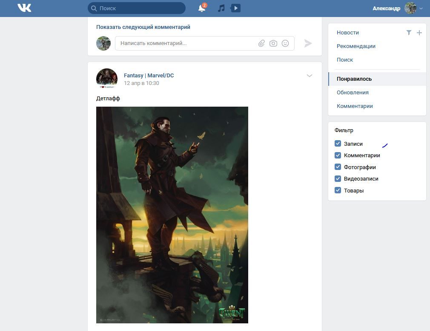Click Показать следующий комментарий link

click(143, 27)
